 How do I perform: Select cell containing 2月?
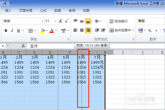click(x=19, y=57)
